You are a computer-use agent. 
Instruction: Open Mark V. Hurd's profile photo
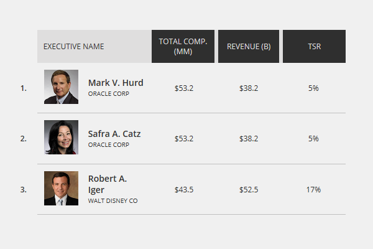tap(61, 87)
